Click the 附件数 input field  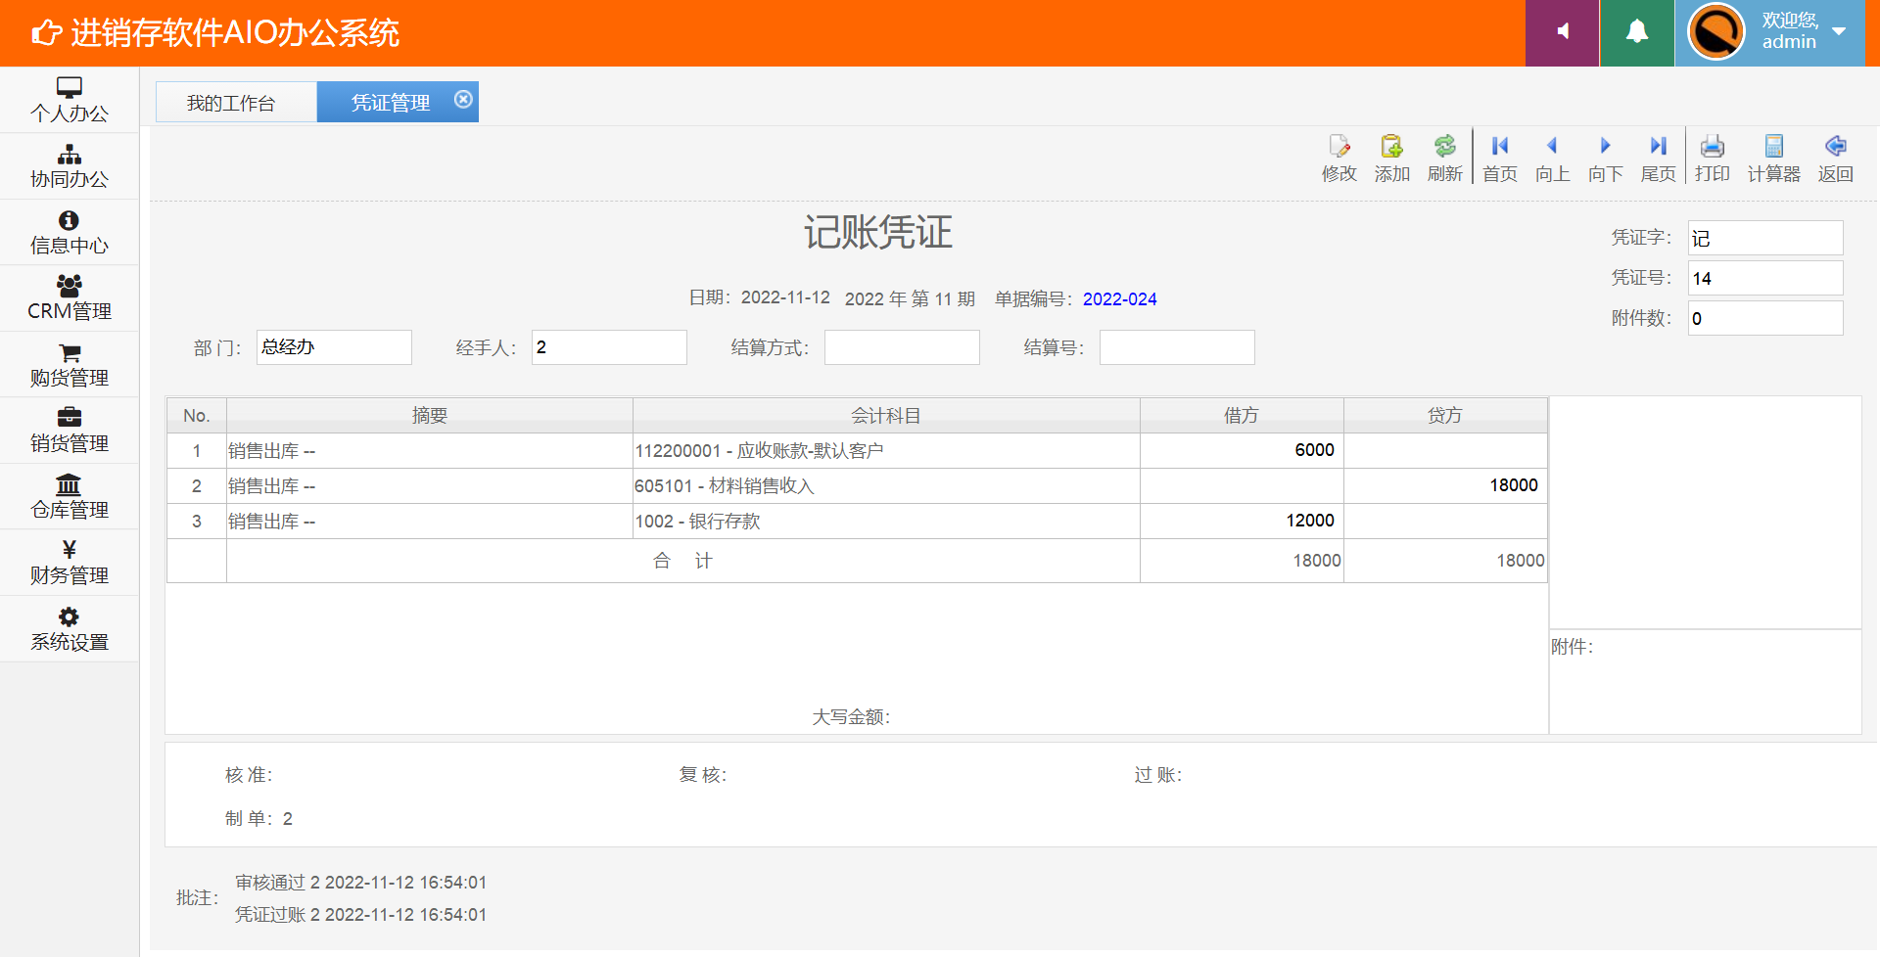(1765, 318)
